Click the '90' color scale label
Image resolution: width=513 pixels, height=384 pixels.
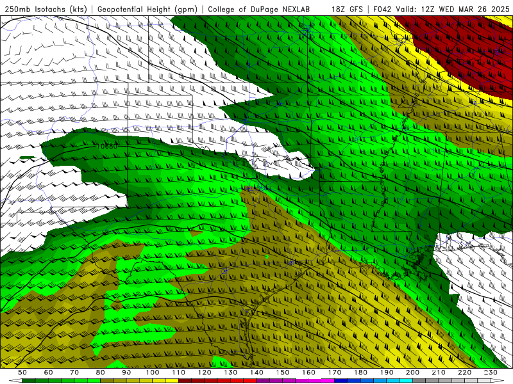point(126,372)
